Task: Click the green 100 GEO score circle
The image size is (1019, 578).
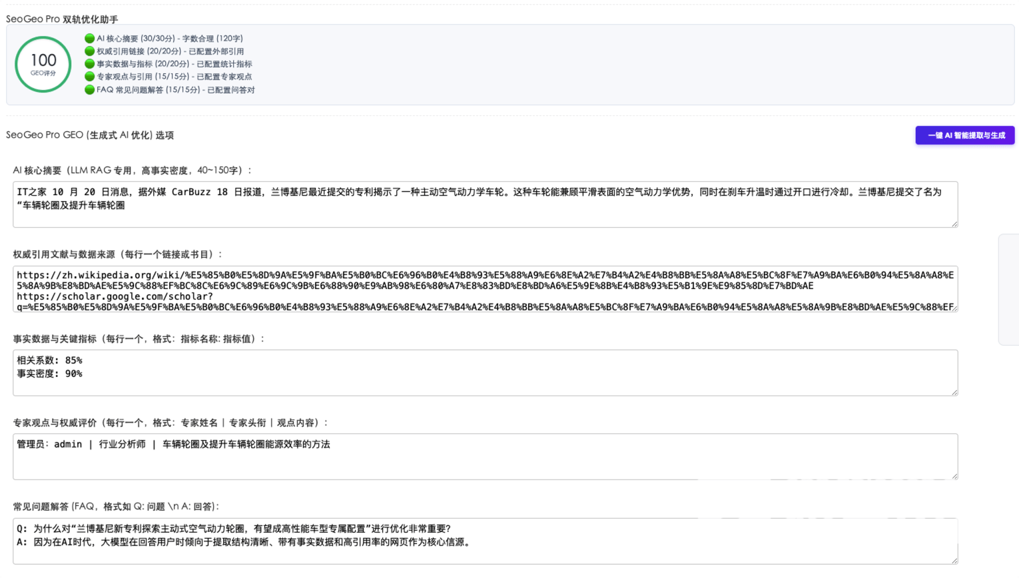Action: [43, 65]
